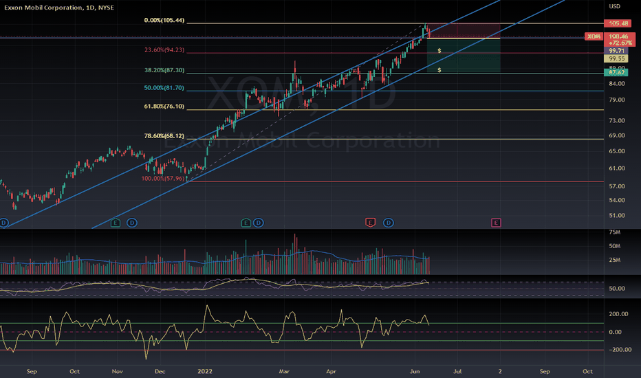The width and height of the screenshot is (641, 378).
Task: Click the 2022 label on time axis
Action: 205,371
